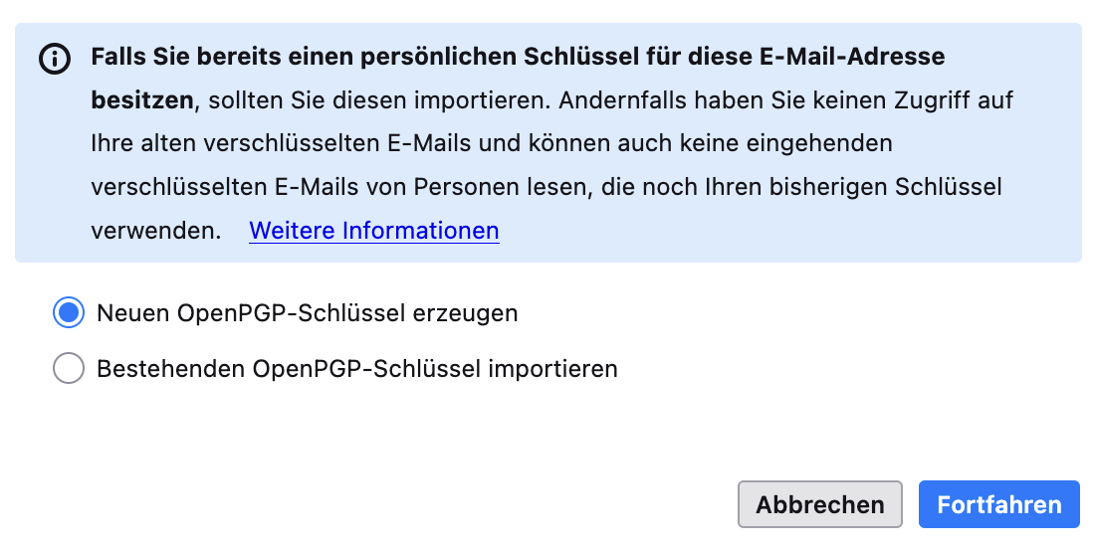Screen dimensions: 1095x551
Task: Click the word "Bestehenden" in the second option
Action: 171,369
